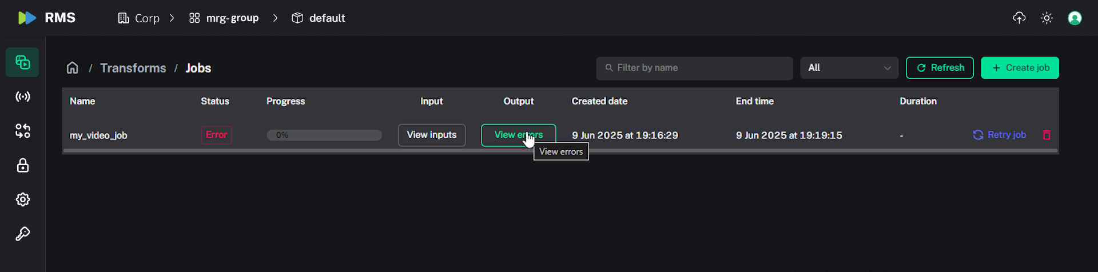Image resolution: width=1098 pixels, height=272 pixels.
Task: Click the Created date column header
Action: click(599, 101)
